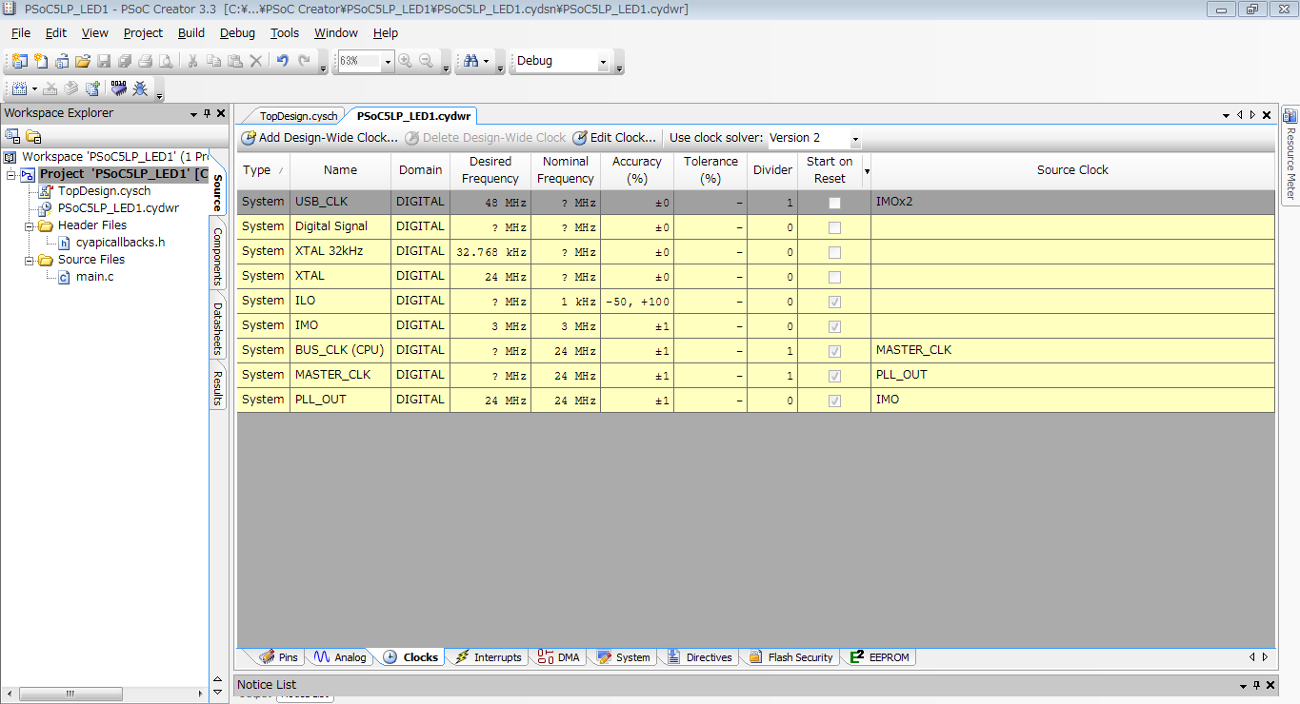Click the Zoom In magnifier icon
This screenshot has width=1300, height=704.
(x=406, y=61)
